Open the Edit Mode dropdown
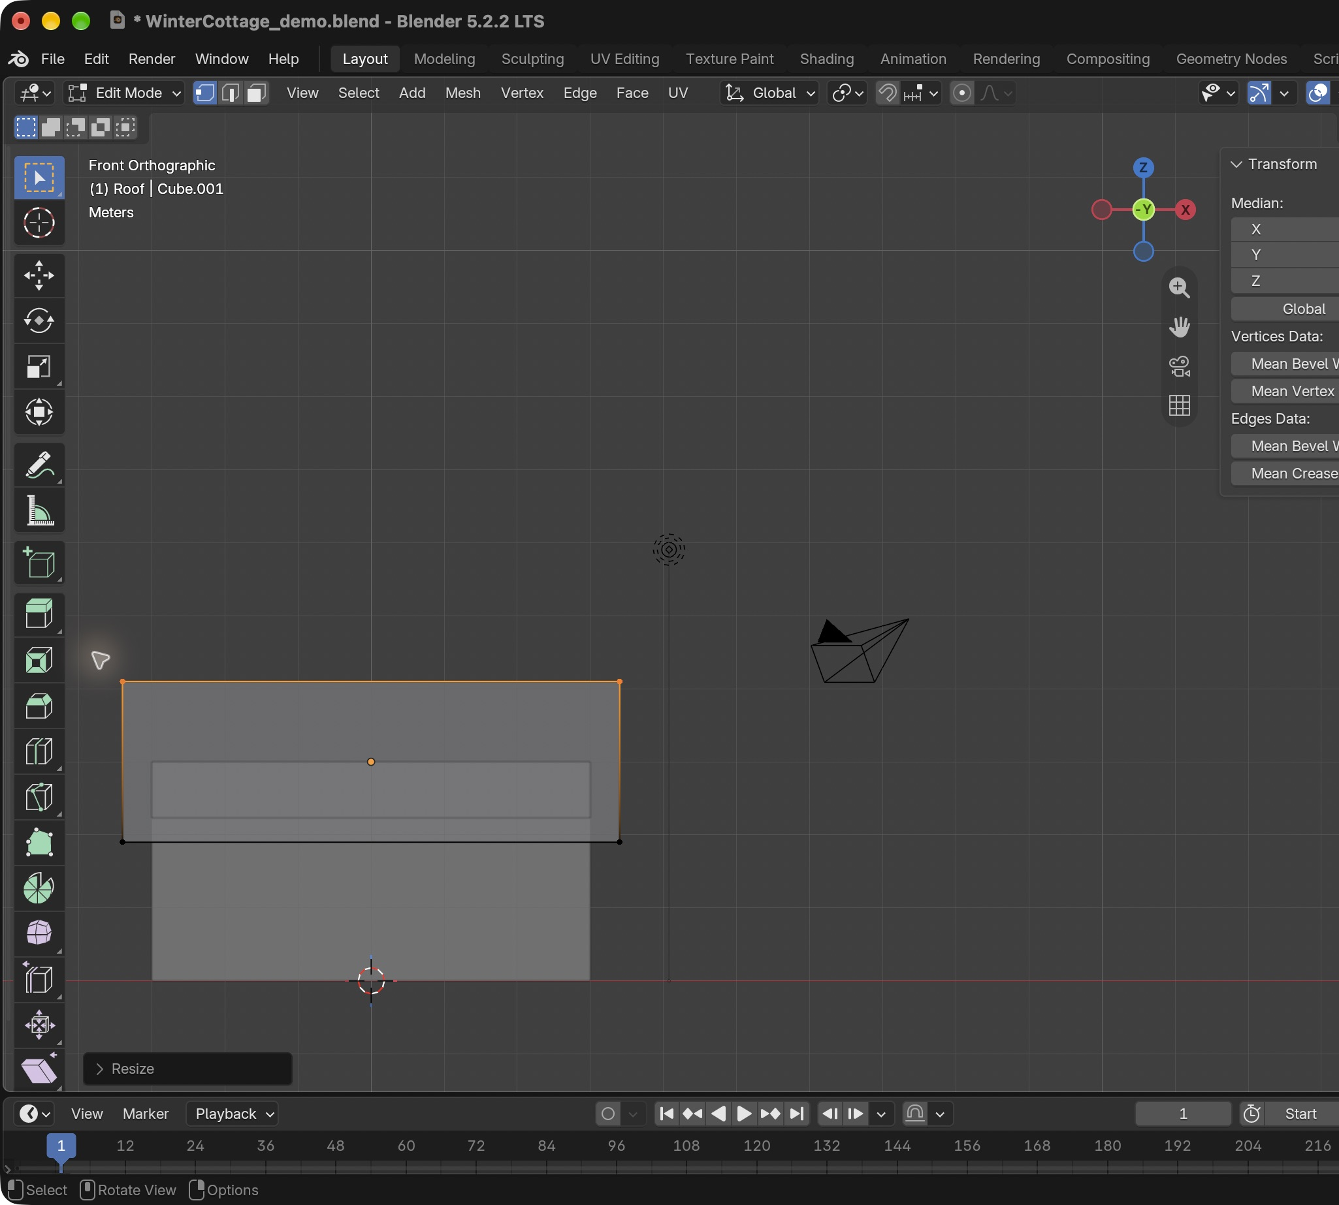 point(125,93)
